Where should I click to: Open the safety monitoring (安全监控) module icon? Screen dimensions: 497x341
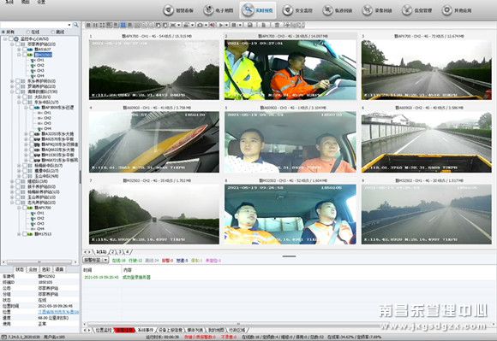[287, 10]
